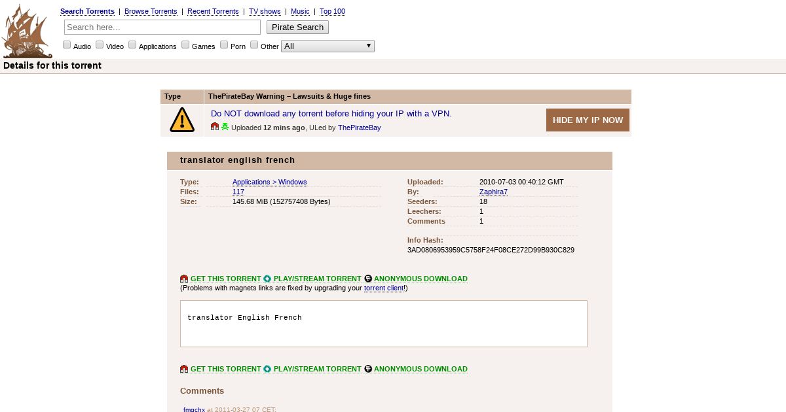
Task: Open the 117 files link
Action: click(238, 192)
